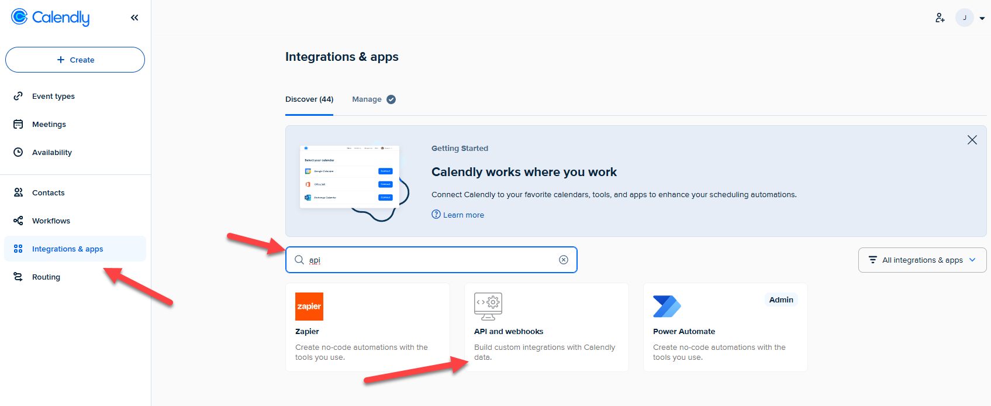Click the Getting Started label
The height and width of the screenshot is (406, 991).
click(x=460, y=149)
